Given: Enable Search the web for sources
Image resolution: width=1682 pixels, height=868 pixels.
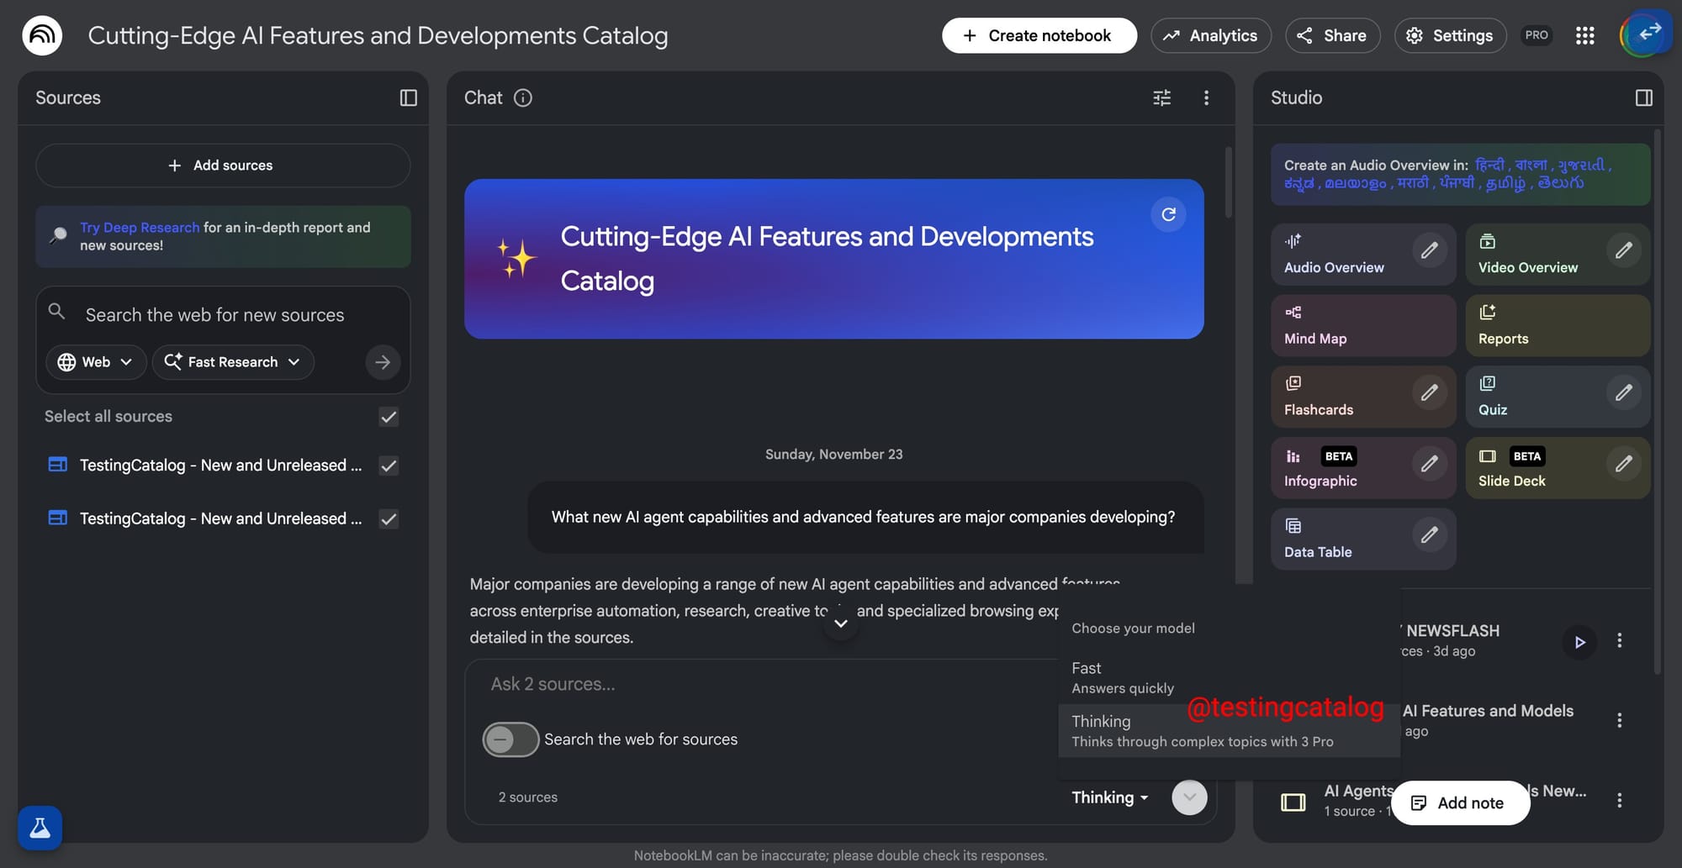Looking at the screenshot, I should pos(510,739).
